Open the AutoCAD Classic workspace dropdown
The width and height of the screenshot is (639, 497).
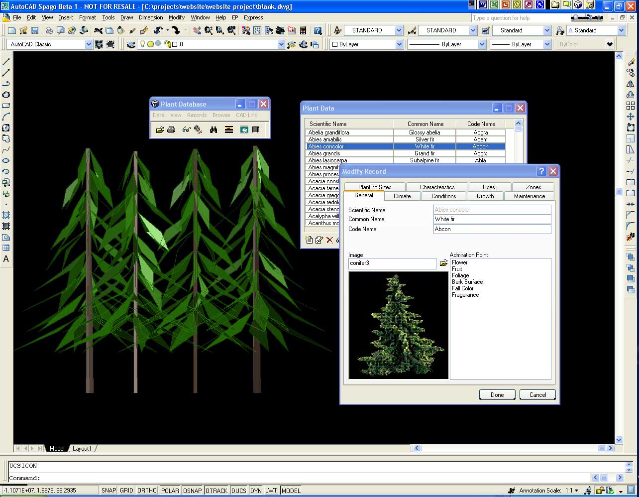(89, 44)
